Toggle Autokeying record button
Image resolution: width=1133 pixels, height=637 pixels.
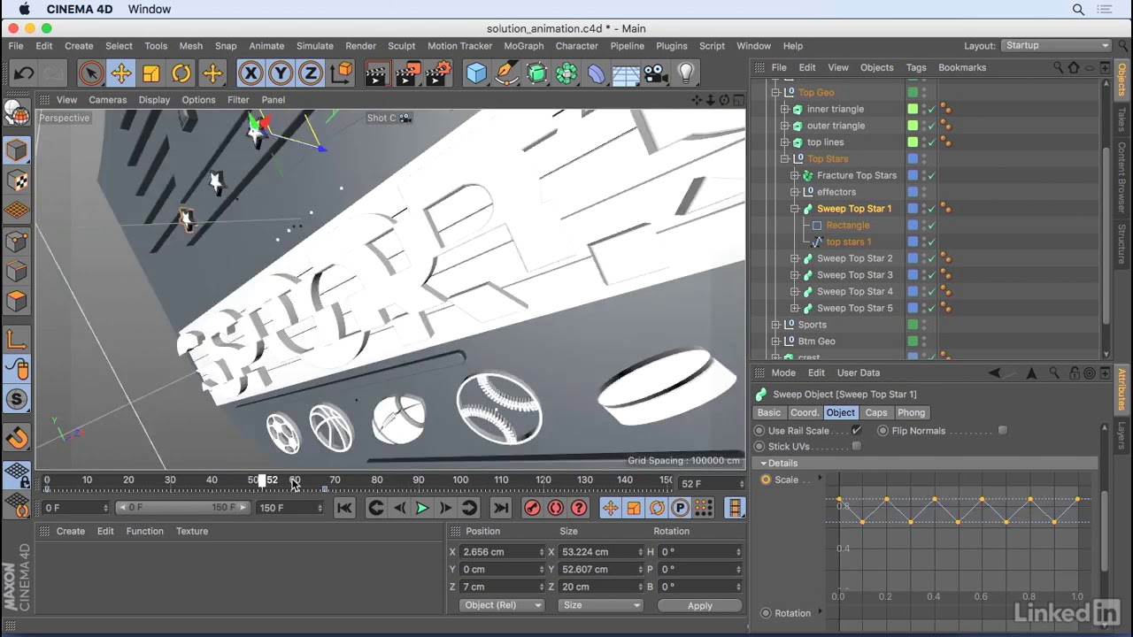[556, 508]
